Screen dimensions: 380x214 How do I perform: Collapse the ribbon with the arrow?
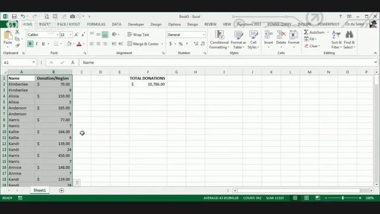(375, 53)
